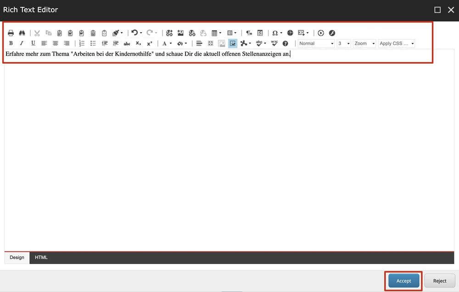This screenshot has width=459, height=292.
Task: Open the Help question mark icon
Action: tap(285, 44)
